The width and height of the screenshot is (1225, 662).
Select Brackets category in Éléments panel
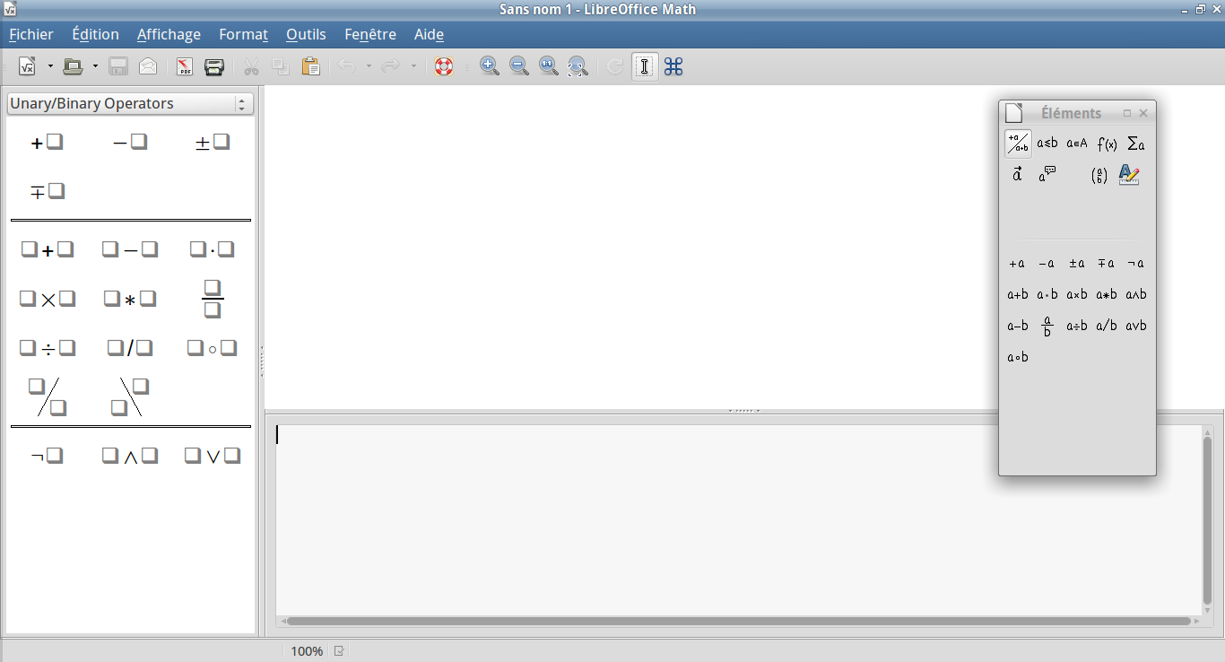1099,175
